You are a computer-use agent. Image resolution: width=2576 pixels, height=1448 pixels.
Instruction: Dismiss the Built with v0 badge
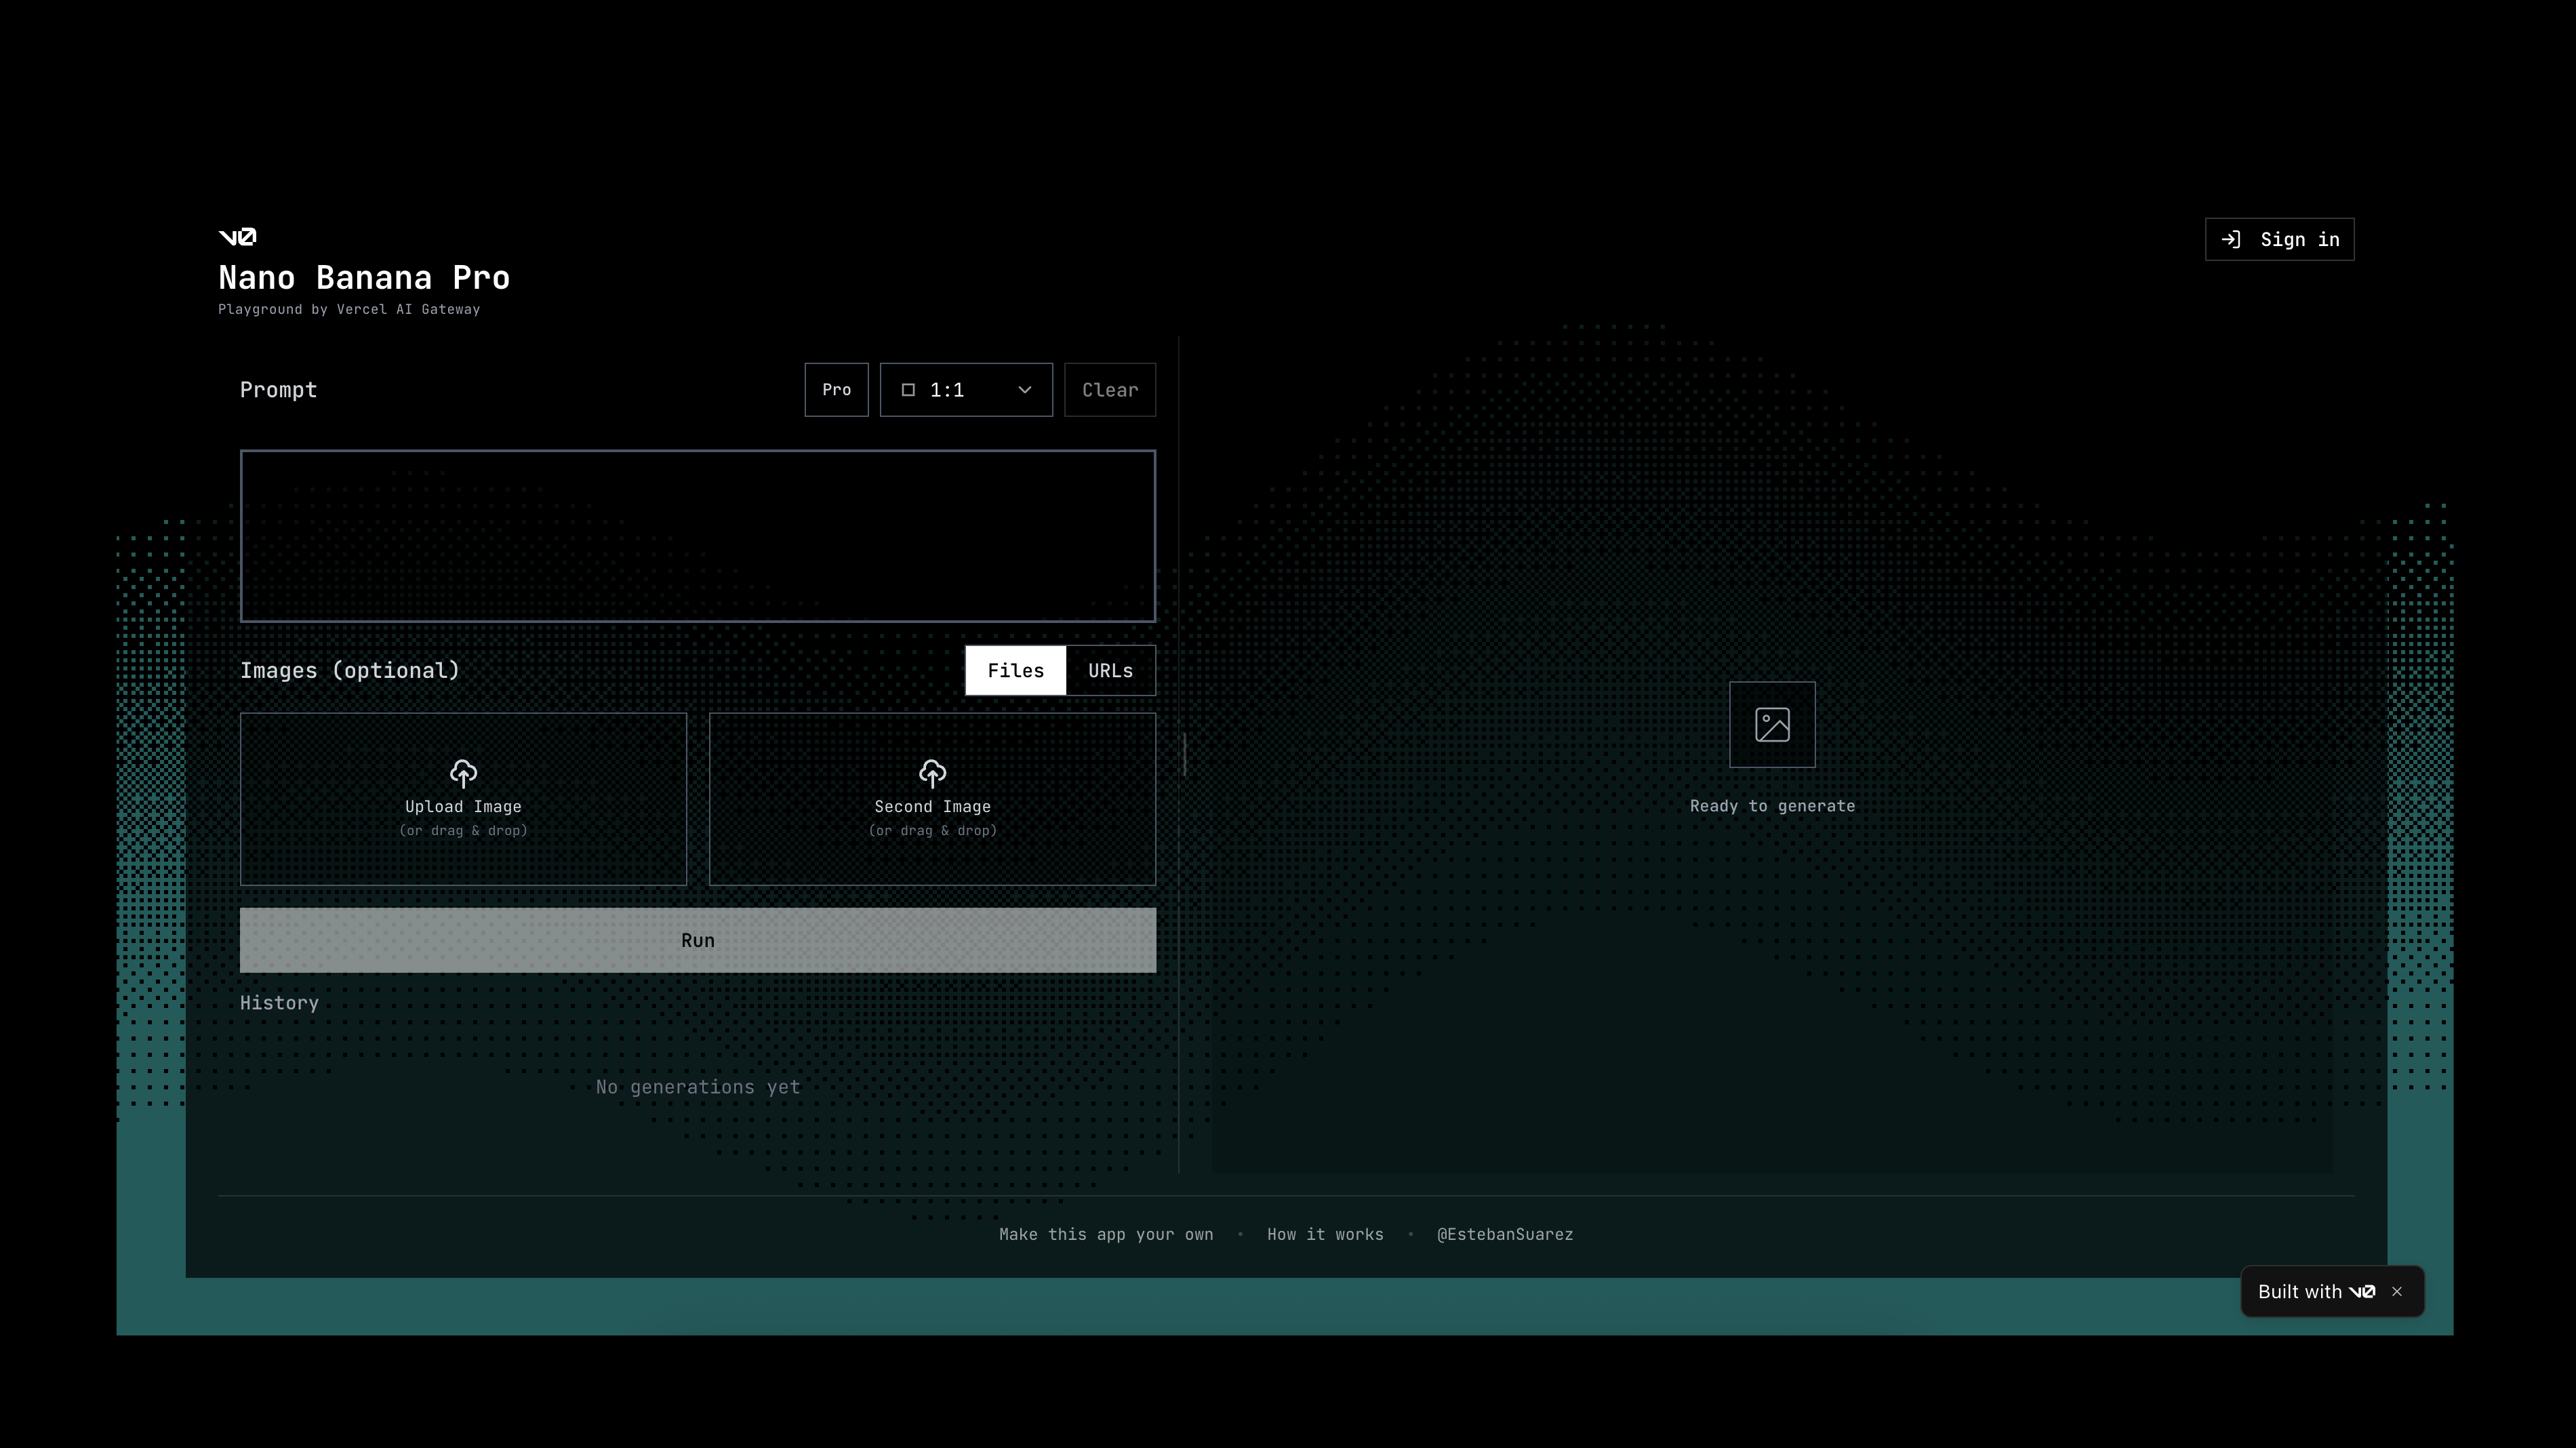[x=2397, y=1291]
